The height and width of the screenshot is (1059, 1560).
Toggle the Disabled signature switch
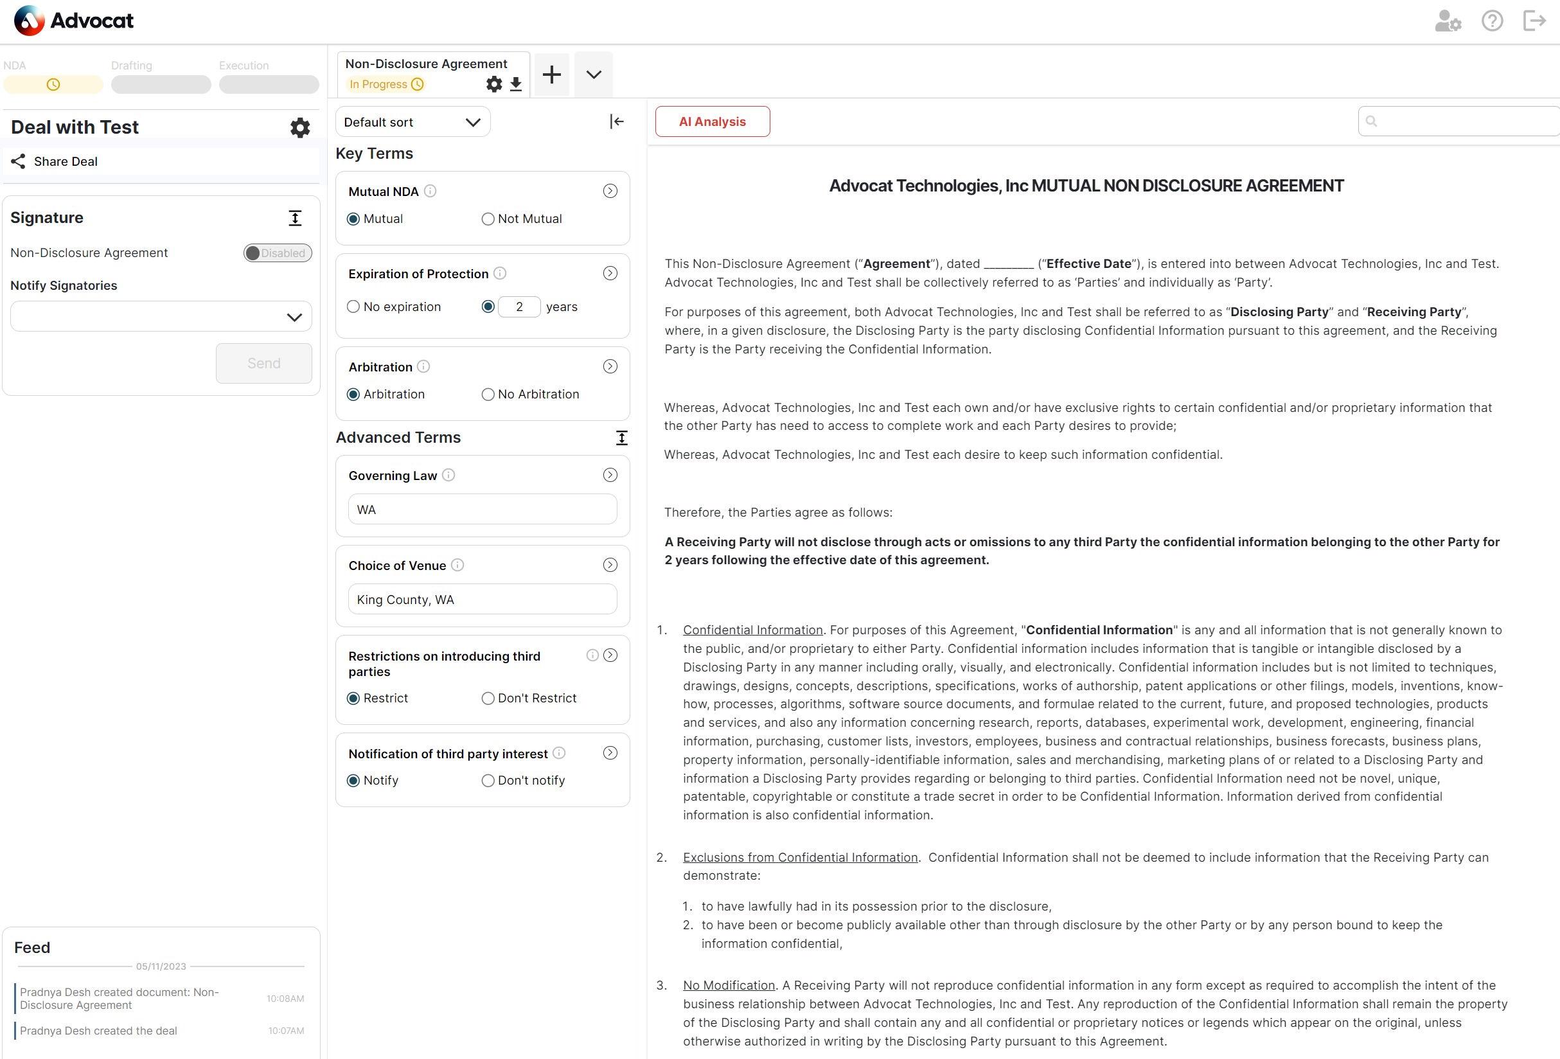pos(278,253)
